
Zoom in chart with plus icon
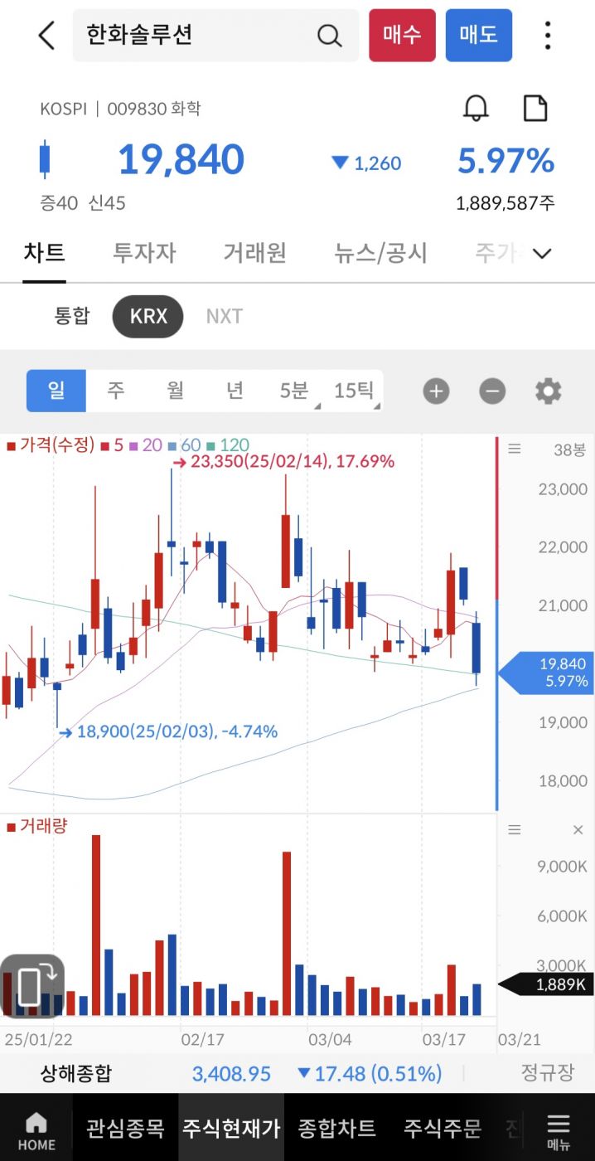[x=436, y=391]
